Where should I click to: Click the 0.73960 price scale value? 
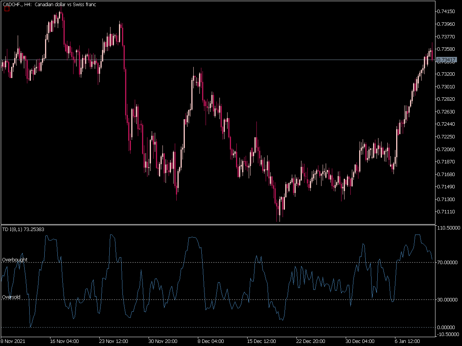[x=447, y=24]
